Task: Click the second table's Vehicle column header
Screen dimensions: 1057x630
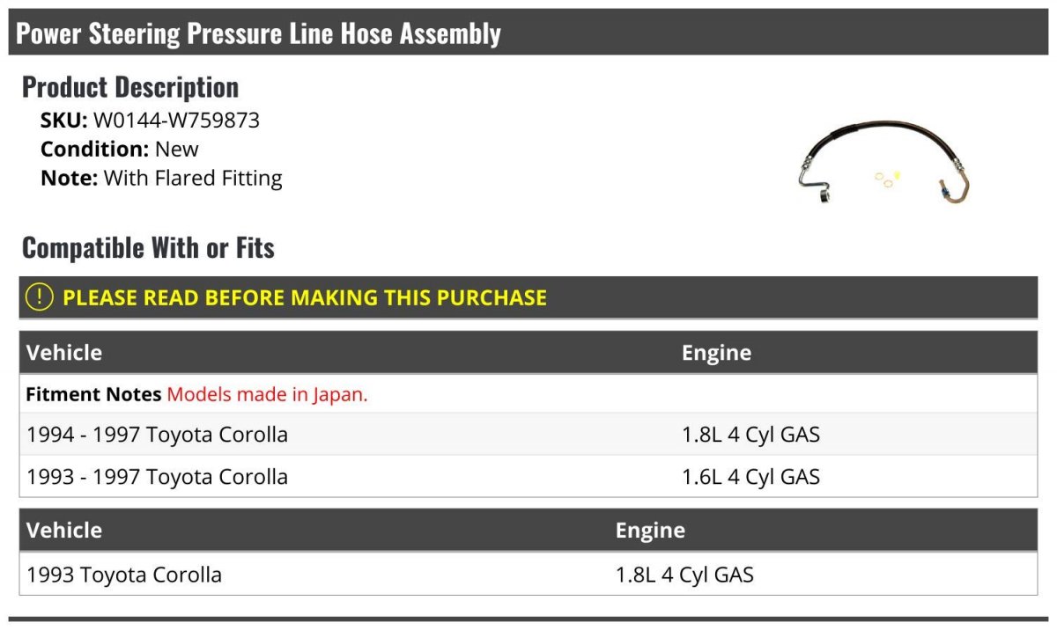Action: (64, 531)
